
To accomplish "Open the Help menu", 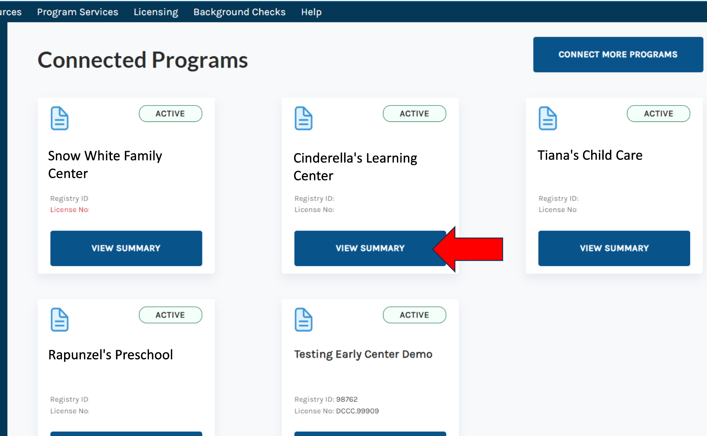I will 311,12.
